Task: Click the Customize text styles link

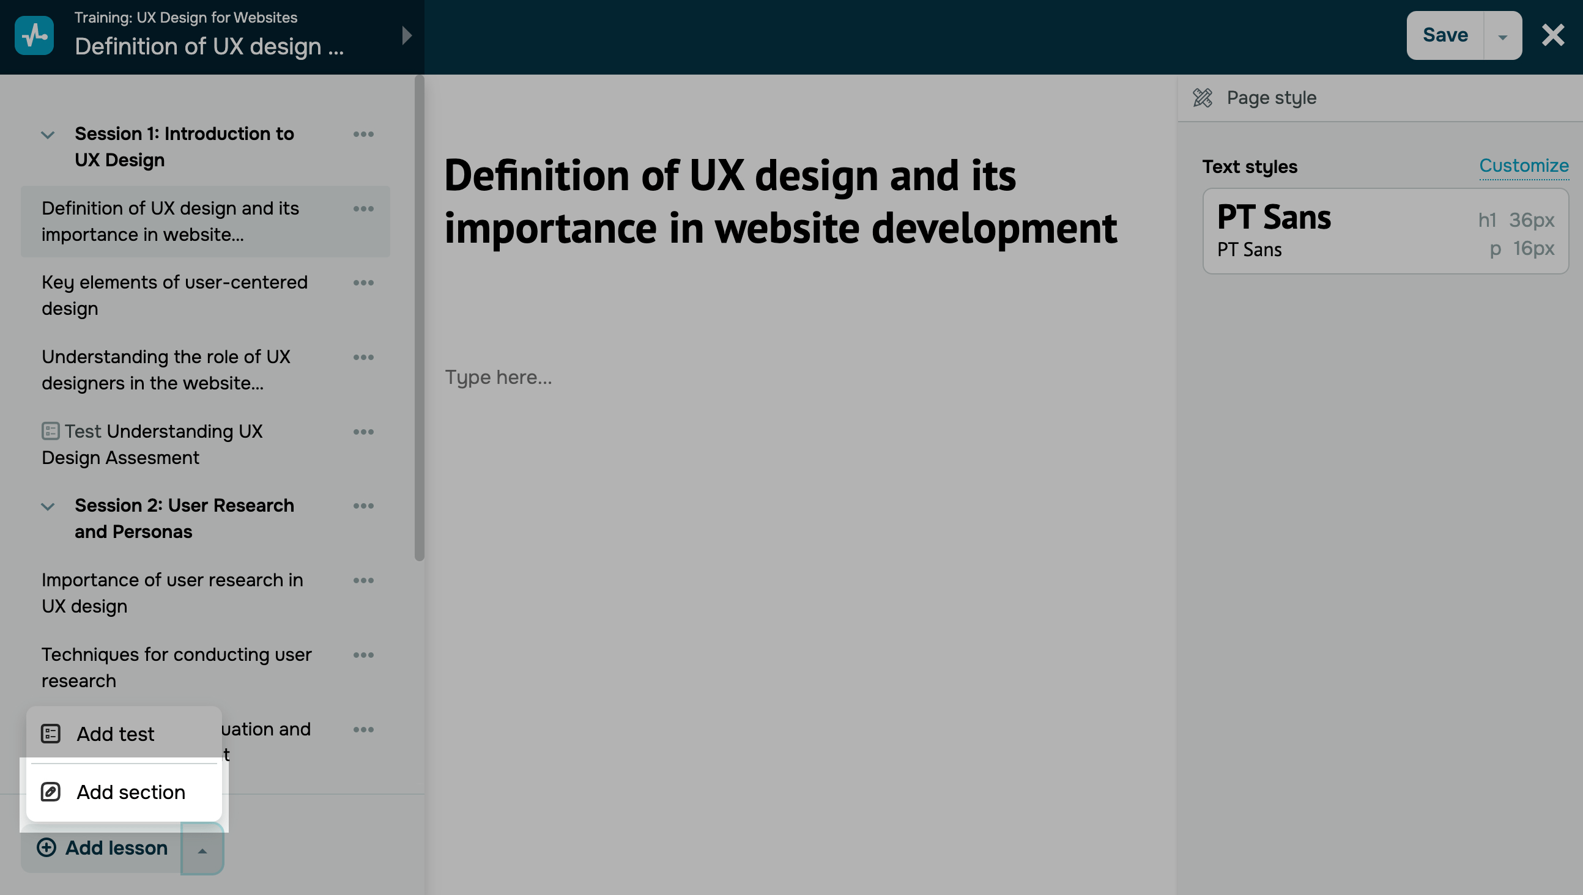Action: [1523, 166]
